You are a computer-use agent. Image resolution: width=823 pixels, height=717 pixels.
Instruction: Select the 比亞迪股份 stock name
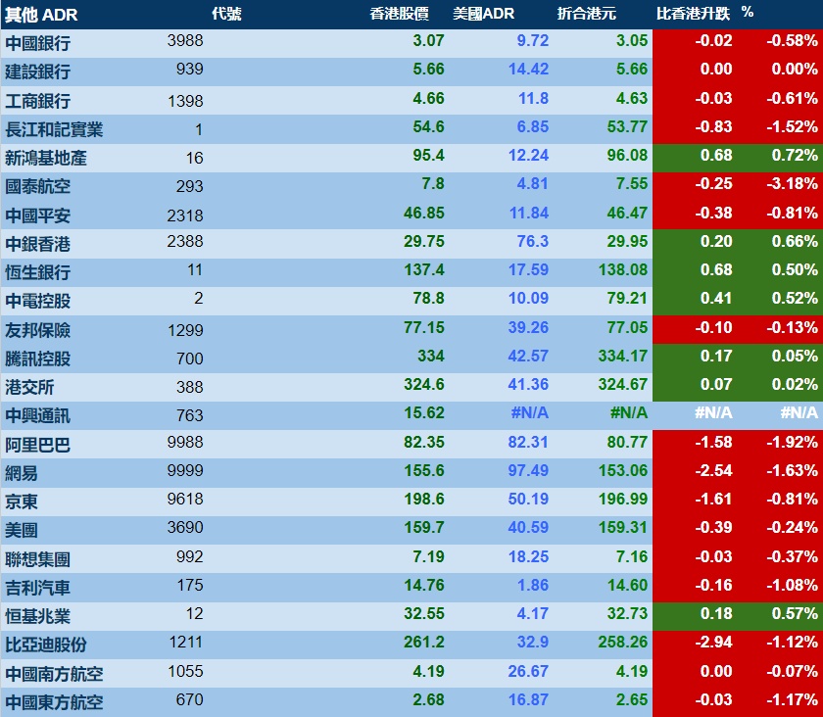pos(46,645)
